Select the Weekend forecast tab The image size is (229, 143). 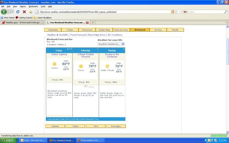140,30
